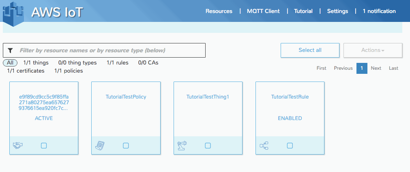
Task: Go to First page
Action: point(321,68)
